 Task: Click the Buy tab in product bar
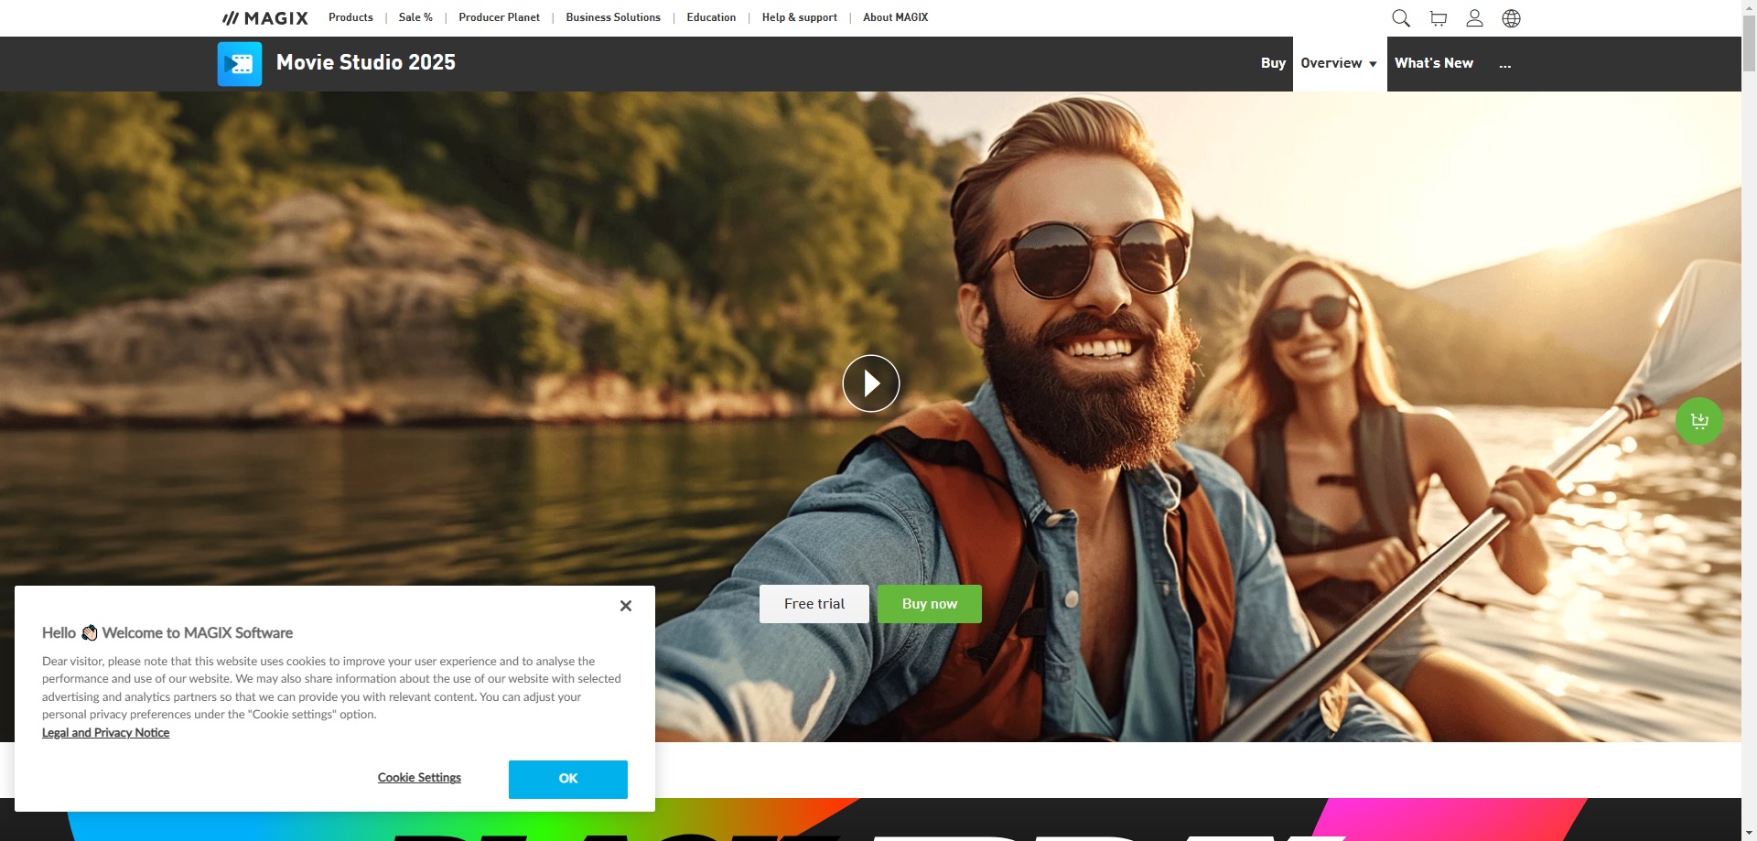click(x=1273, y=63)
